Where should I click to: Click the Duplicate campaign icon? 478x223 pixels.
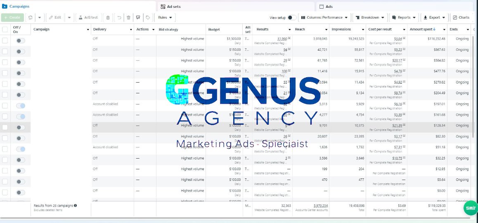30,18
